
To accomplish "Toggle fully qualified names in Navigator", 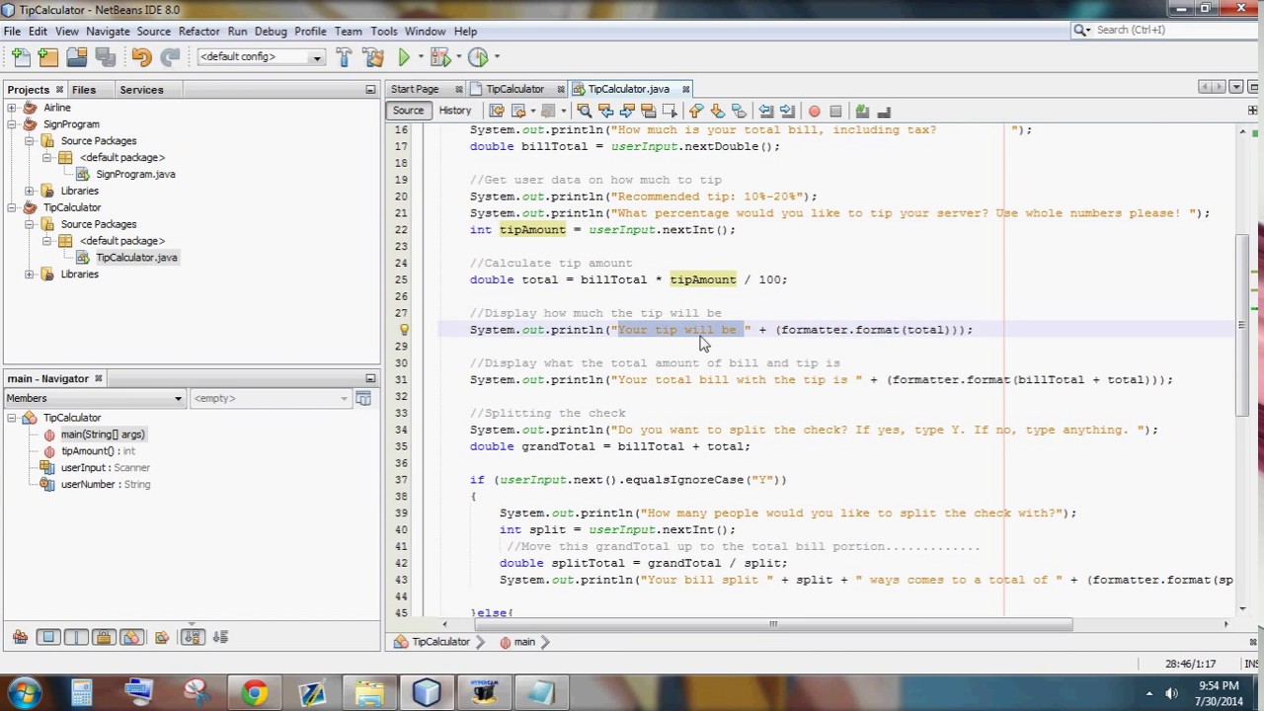I will (162, 637).
